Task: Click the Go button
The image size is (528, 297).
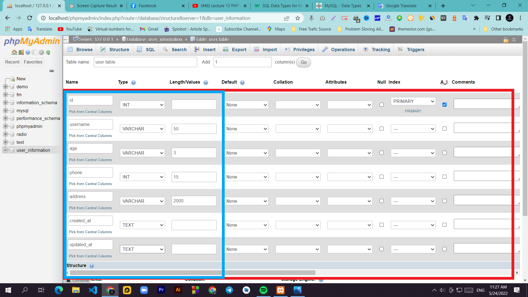Action: [x=303, y=62]
